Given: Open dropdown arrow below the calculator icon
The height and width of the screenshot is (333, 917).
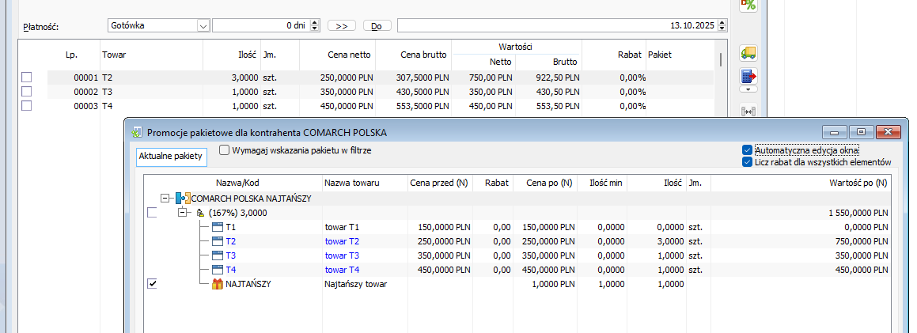Looking at the screenshot, I should coord(748,90).
